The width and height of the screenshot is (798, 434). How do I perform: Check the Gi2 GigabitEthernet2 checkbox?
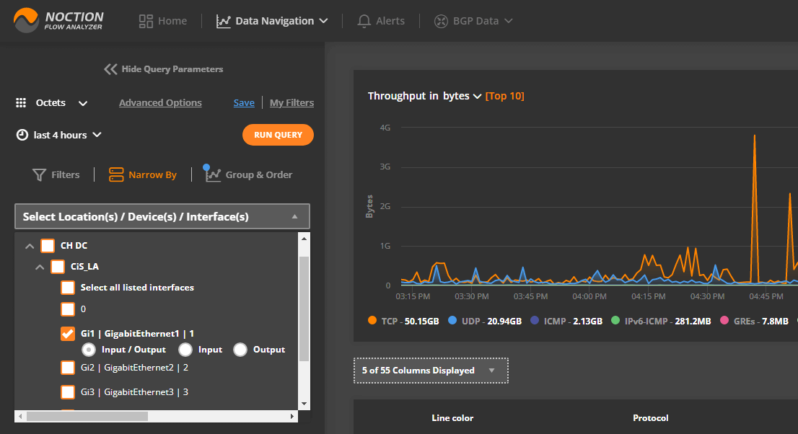coord(68,368)
